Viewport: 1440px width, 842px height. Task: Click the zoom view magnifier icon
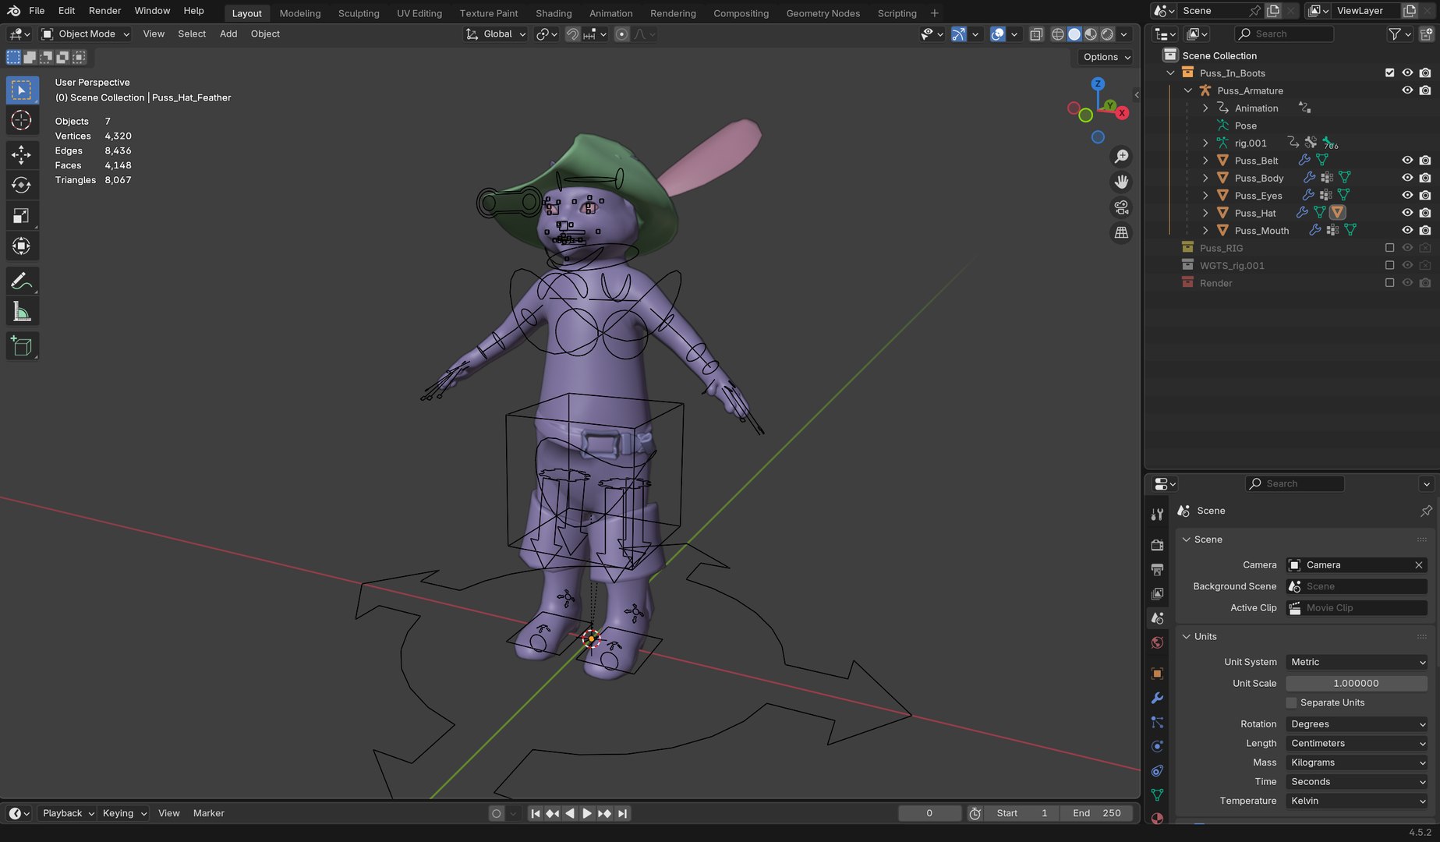click(x=1121, y=157)
